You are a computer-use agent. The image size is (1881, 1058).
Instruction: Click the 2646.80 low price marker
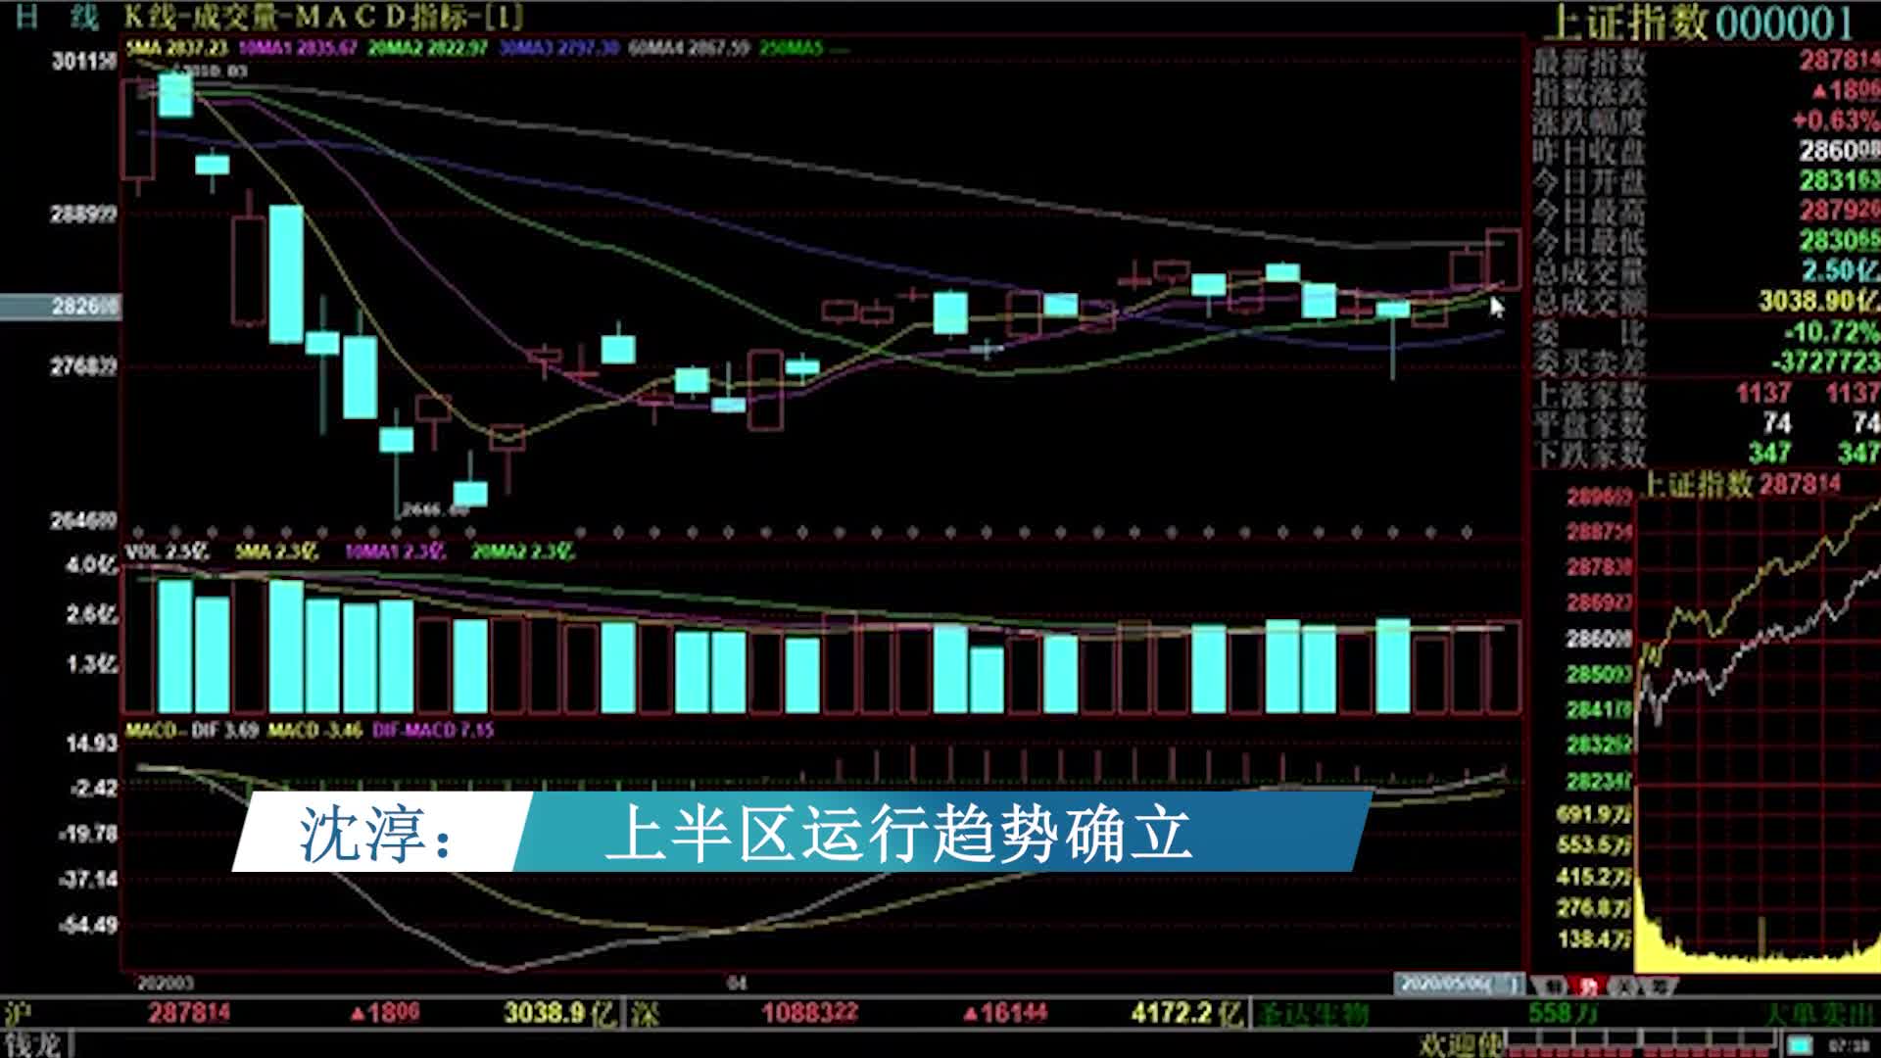[436, 509]
